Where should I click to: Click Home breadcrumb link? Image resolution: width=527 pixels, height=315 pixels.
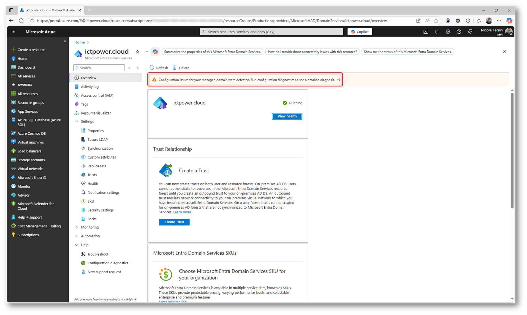[x=79, y=42]
